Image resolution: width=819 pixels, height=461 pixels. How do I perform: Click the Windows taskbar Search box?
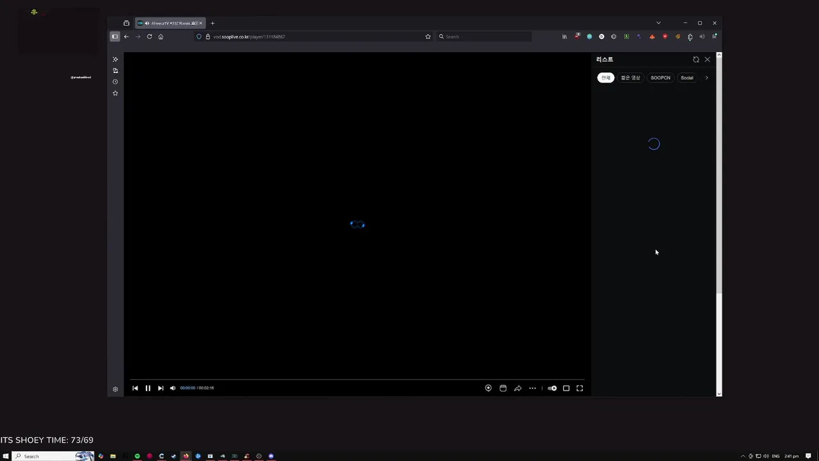click(x=53, y=456)
